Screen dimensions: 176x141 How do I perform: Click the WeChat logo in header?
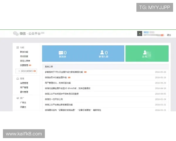point(16,33)
